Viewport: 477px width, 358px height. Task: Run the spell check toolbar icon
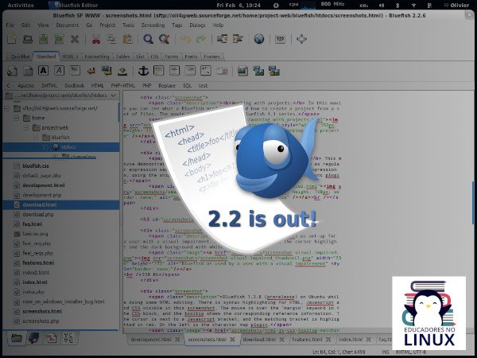(x=280, y=39)
